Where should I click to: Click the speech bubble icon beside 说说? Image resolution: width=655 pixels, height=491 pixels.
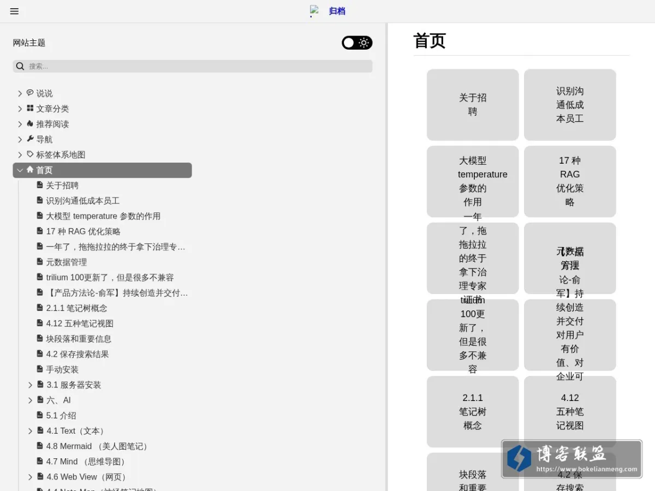30,93
